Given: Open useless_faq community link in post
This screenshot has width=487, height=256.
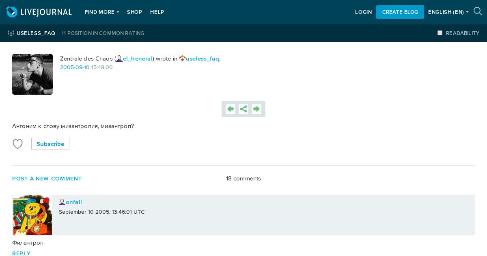Looking at the screenshot, I should click(x=203, y=59).
